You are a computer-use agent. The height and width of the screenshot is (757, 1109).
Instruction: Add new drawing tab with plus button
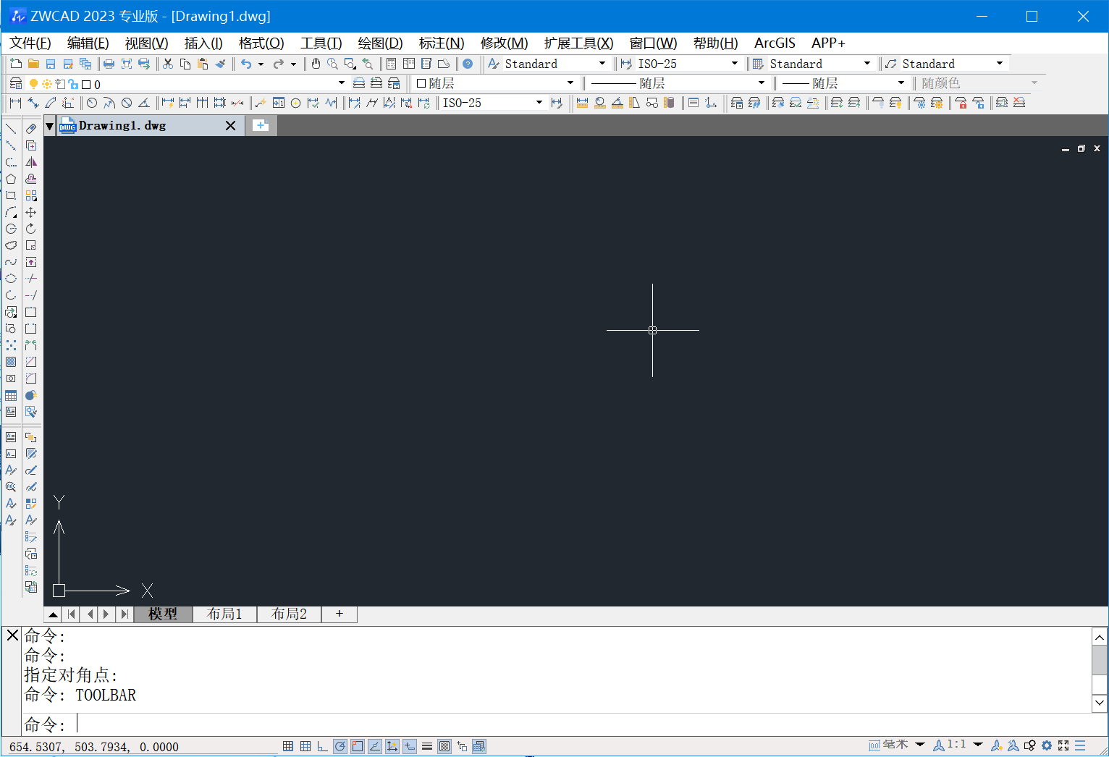(x=261, y=125)
